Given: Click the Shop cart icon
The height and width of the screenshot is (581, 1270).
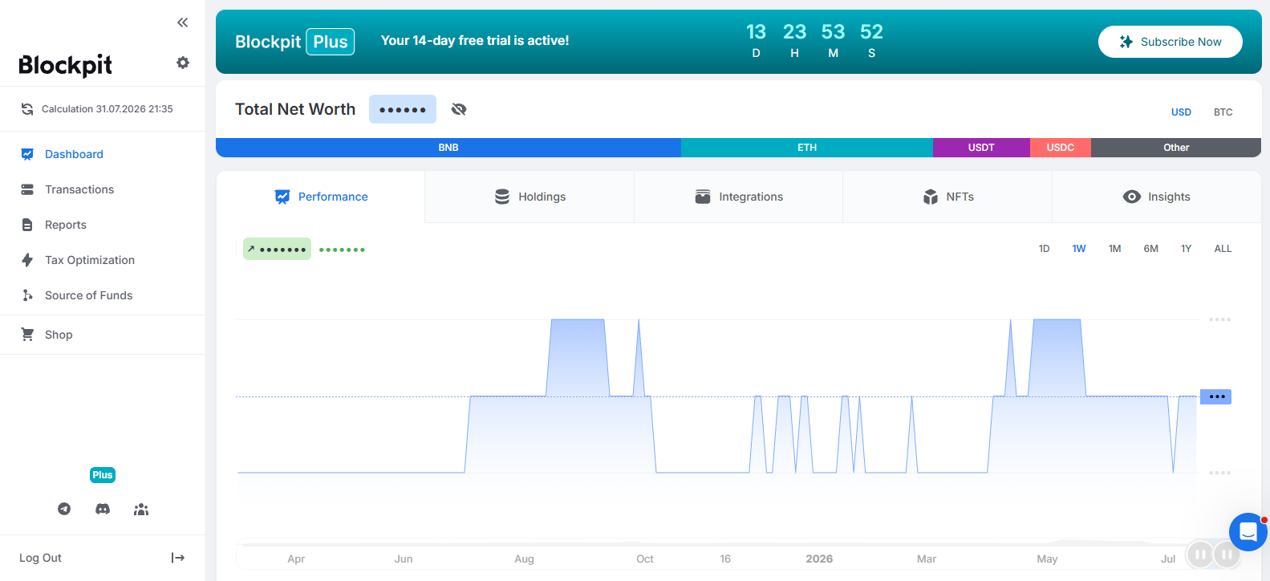Looking at the screenshot, I should [27, 335].
